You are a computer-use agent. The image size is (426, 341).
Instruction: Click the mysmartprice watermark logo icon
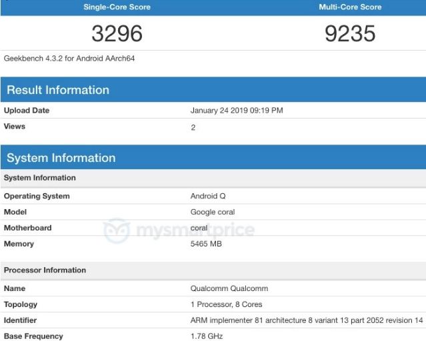click(117, 231)
